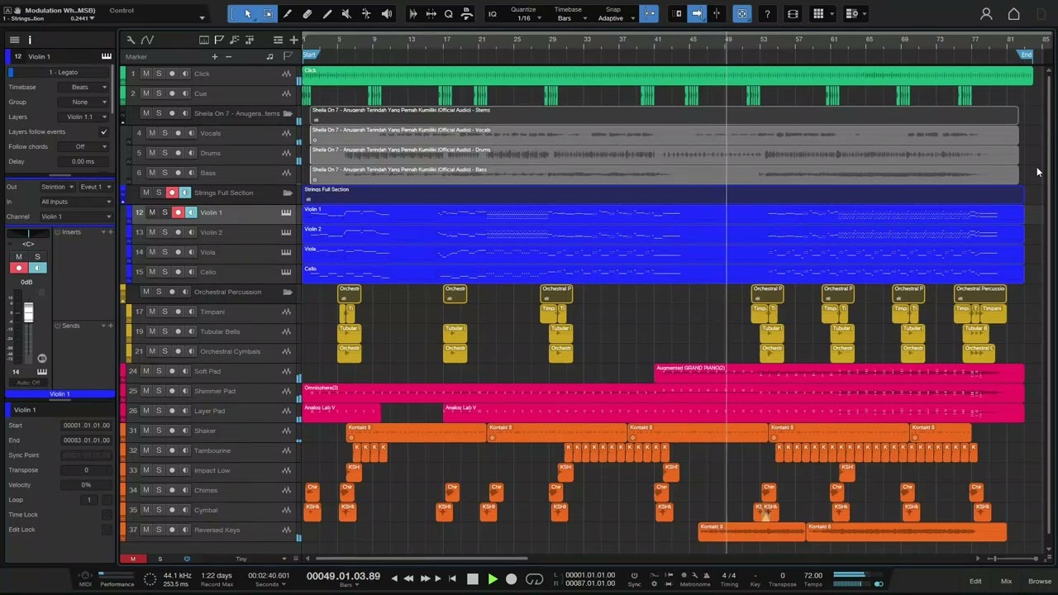Click the global mute M button at bottom
Screen dimensions: 1058x595
point(132,559)
